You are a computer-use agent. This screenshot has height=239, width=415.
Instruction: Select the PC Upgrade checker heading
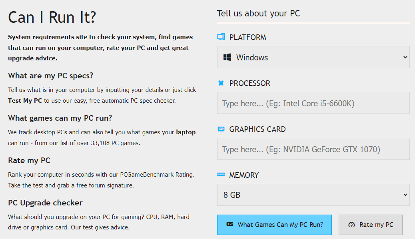pos(45,203)
